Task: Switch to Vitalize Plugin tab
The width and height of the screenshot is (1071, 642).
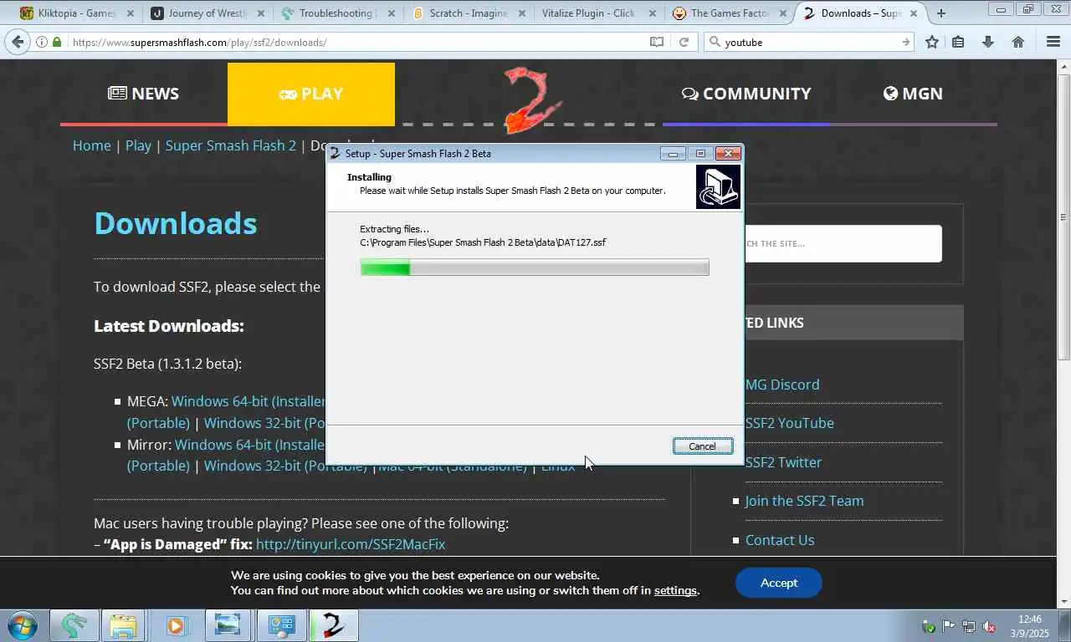Action: [x=597, y=13]
